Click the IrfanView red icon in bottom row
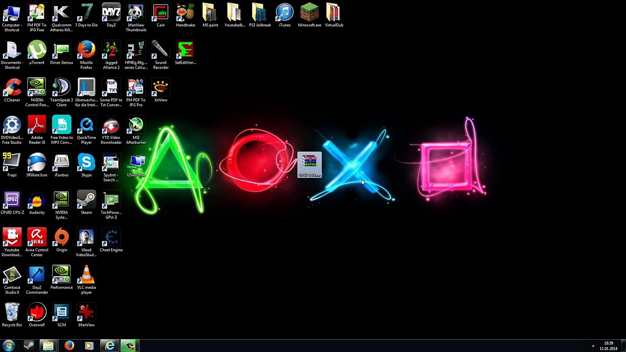Screen dimensions: 626x352 click(x=86, y=315)
